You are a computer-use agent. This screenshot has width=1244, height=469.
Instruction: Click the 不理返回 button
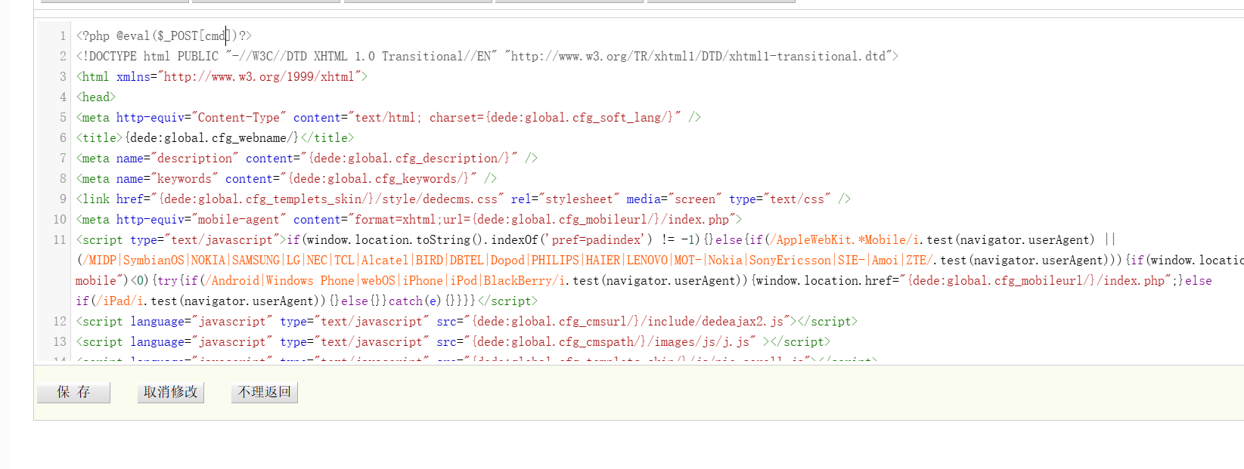pos(264,392)
